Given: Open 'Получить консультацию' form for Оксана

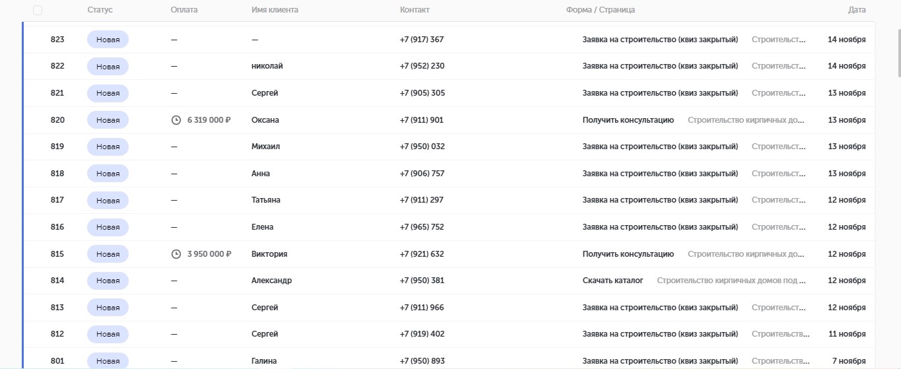Looking at the screenshot, I should click(628, 120).
